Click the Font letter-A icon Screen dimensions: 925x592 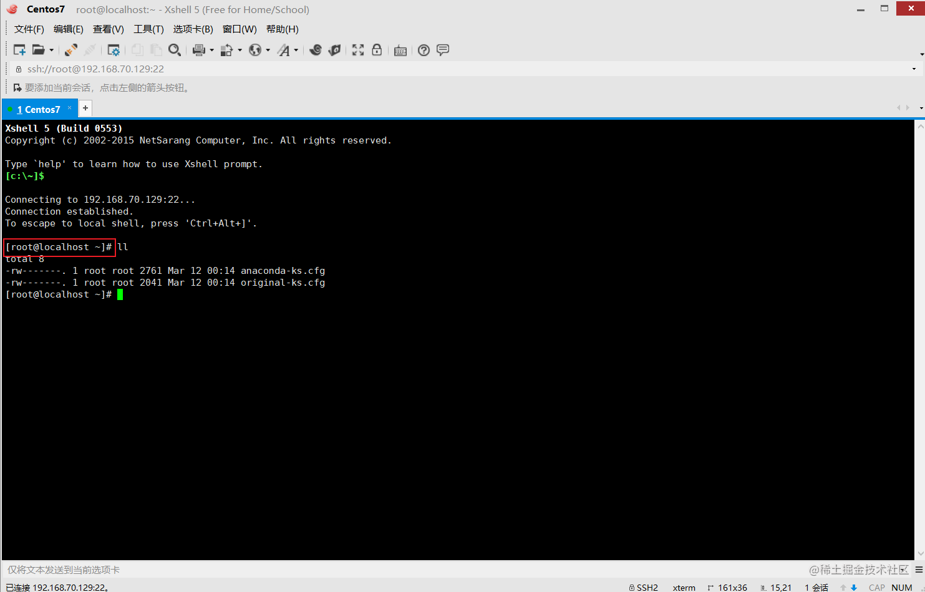[x=284, y=50]
